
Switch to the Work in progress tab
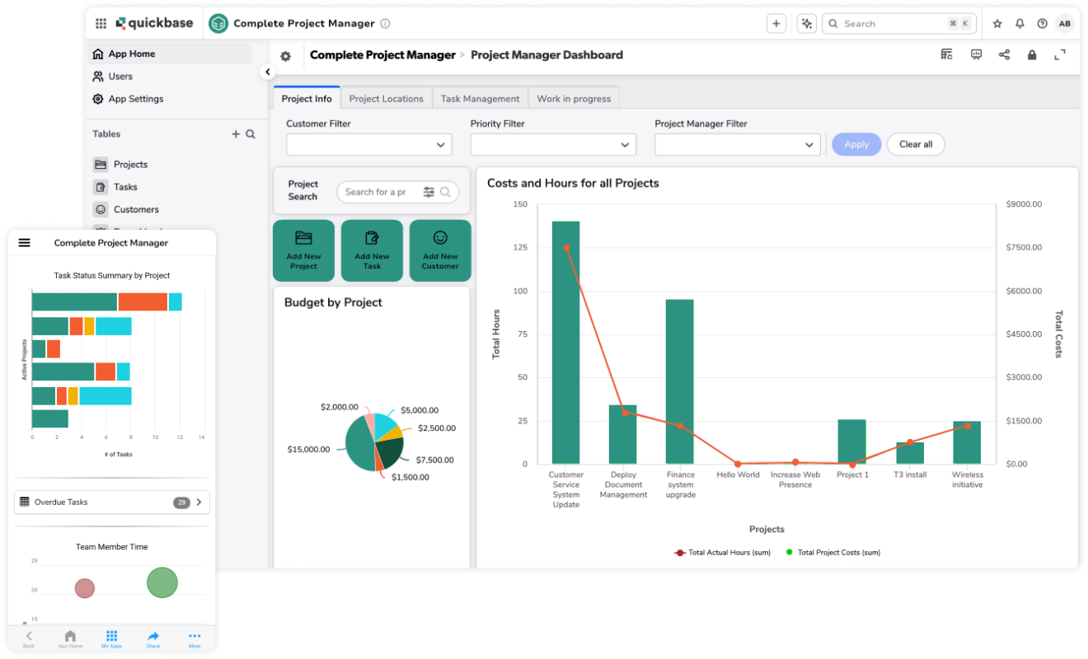(574, 98)
